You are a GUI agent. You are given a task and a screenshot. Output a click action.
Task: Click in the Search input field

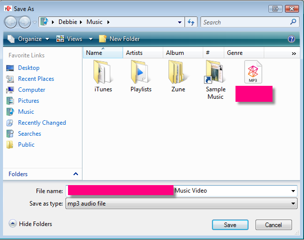244,22
